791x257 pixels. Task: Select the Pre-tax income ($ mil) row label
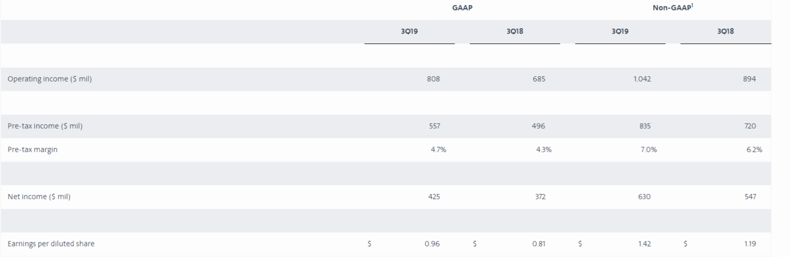point(45,126)
